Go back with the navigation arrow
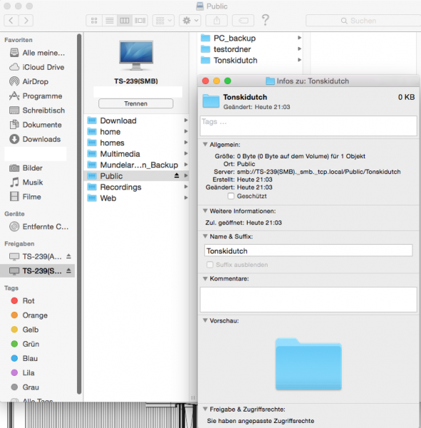Image resolution: width=421 pixels, height=428 pixels. tap(11, 21)
